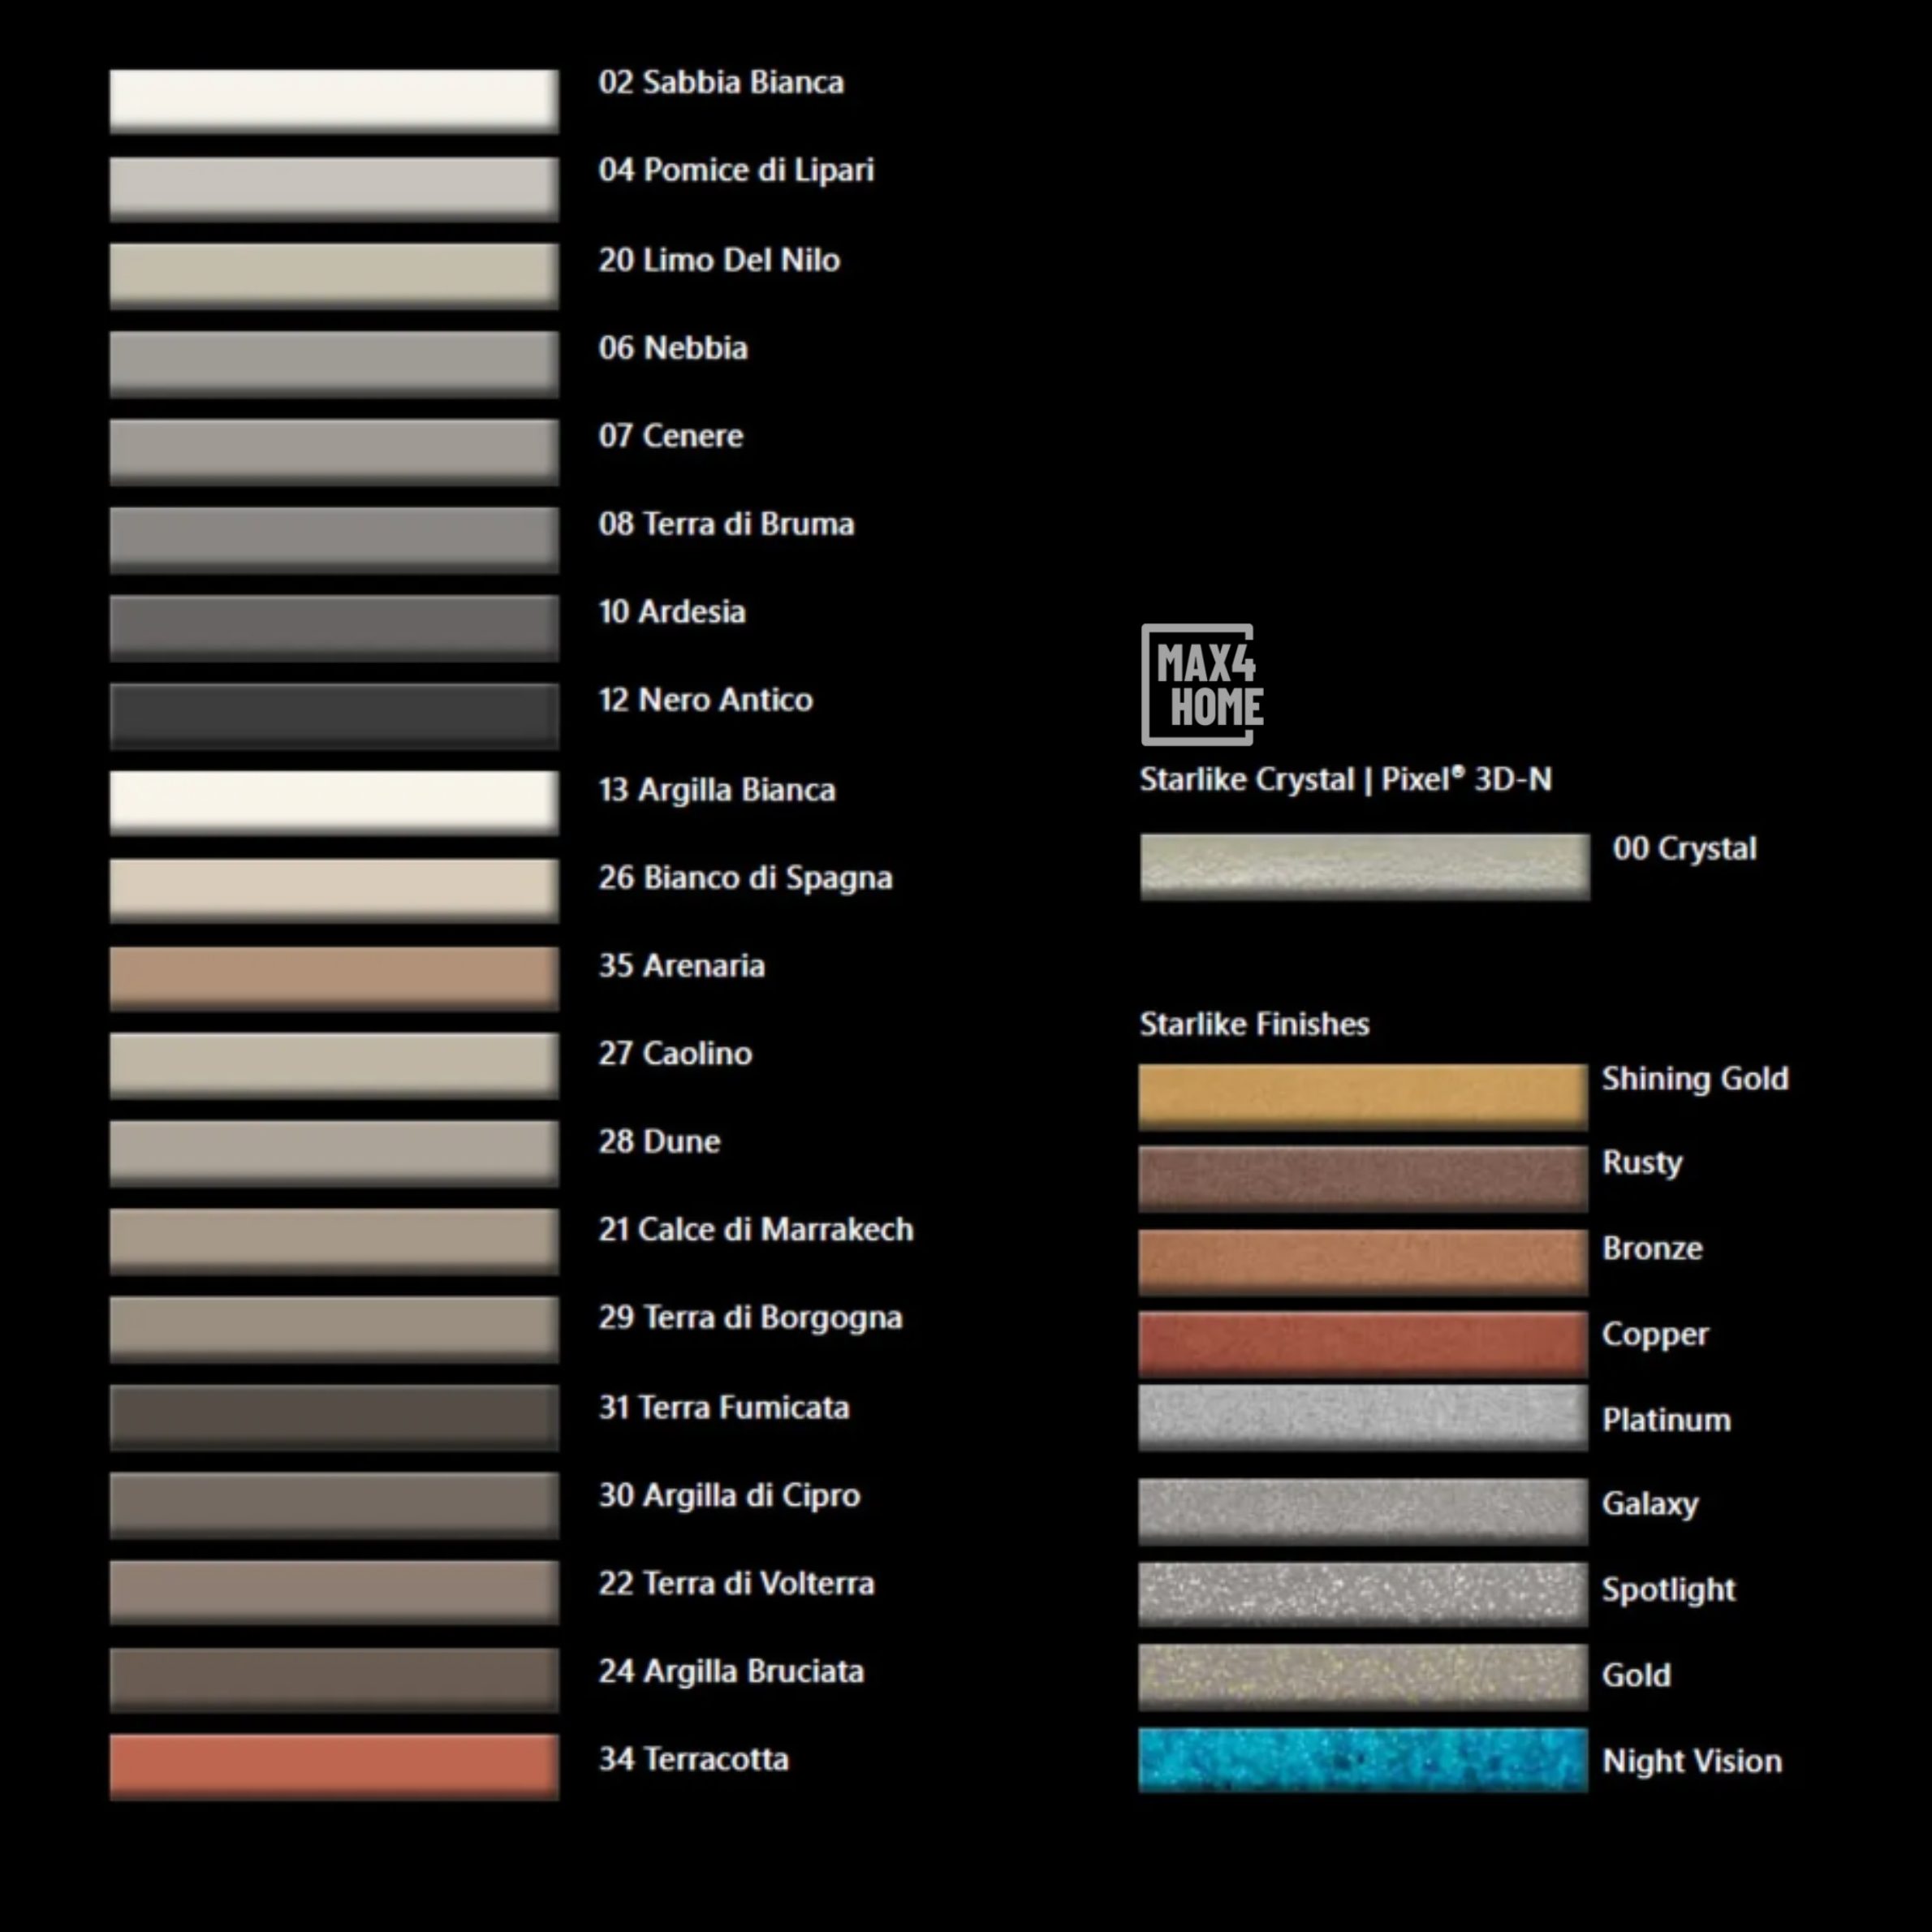Click the 'Galaxy' label
1932x1932 pixels.
coord(1650,1505)
